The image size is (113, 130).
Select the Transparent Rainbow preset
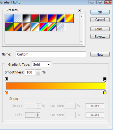(x=52, y=27)
